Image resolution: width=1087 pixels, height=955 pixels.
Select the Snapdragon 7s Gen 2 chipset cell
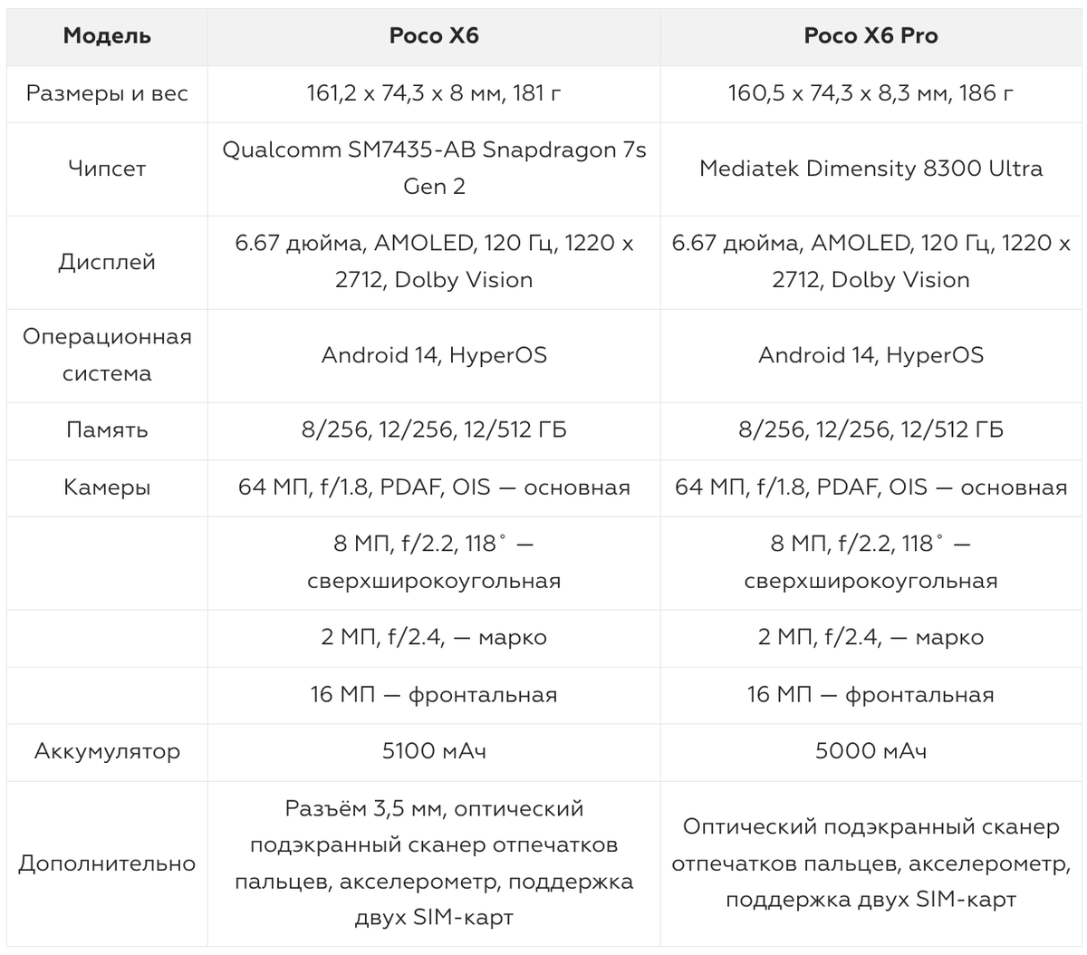tap(434, 169)
